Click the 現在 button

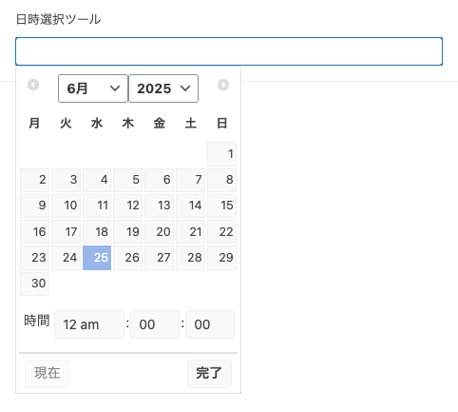click(x=47, y=373)
